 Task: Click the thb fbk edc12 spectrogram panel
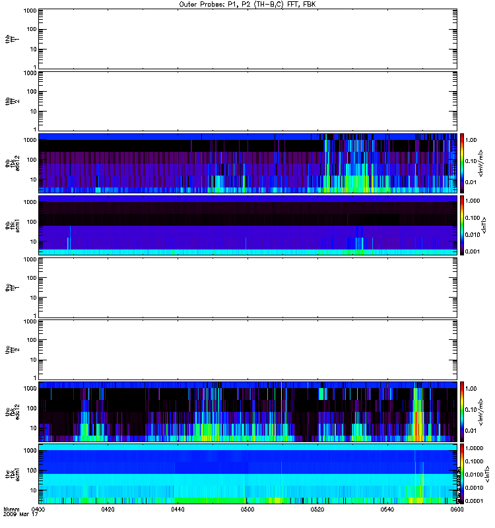point(247,163)
